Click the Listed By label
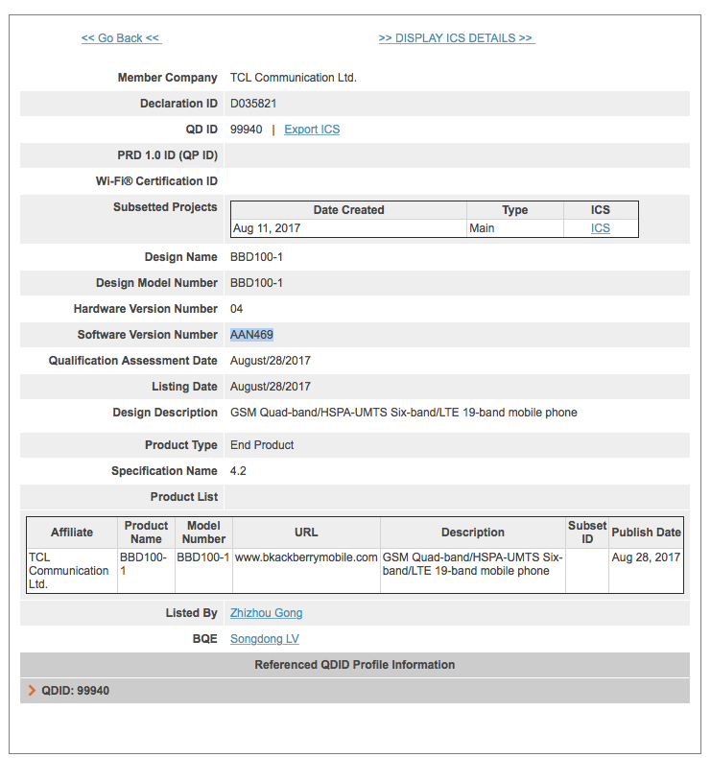The width and height of the screenshot is (711, 758). coord(191,613)
